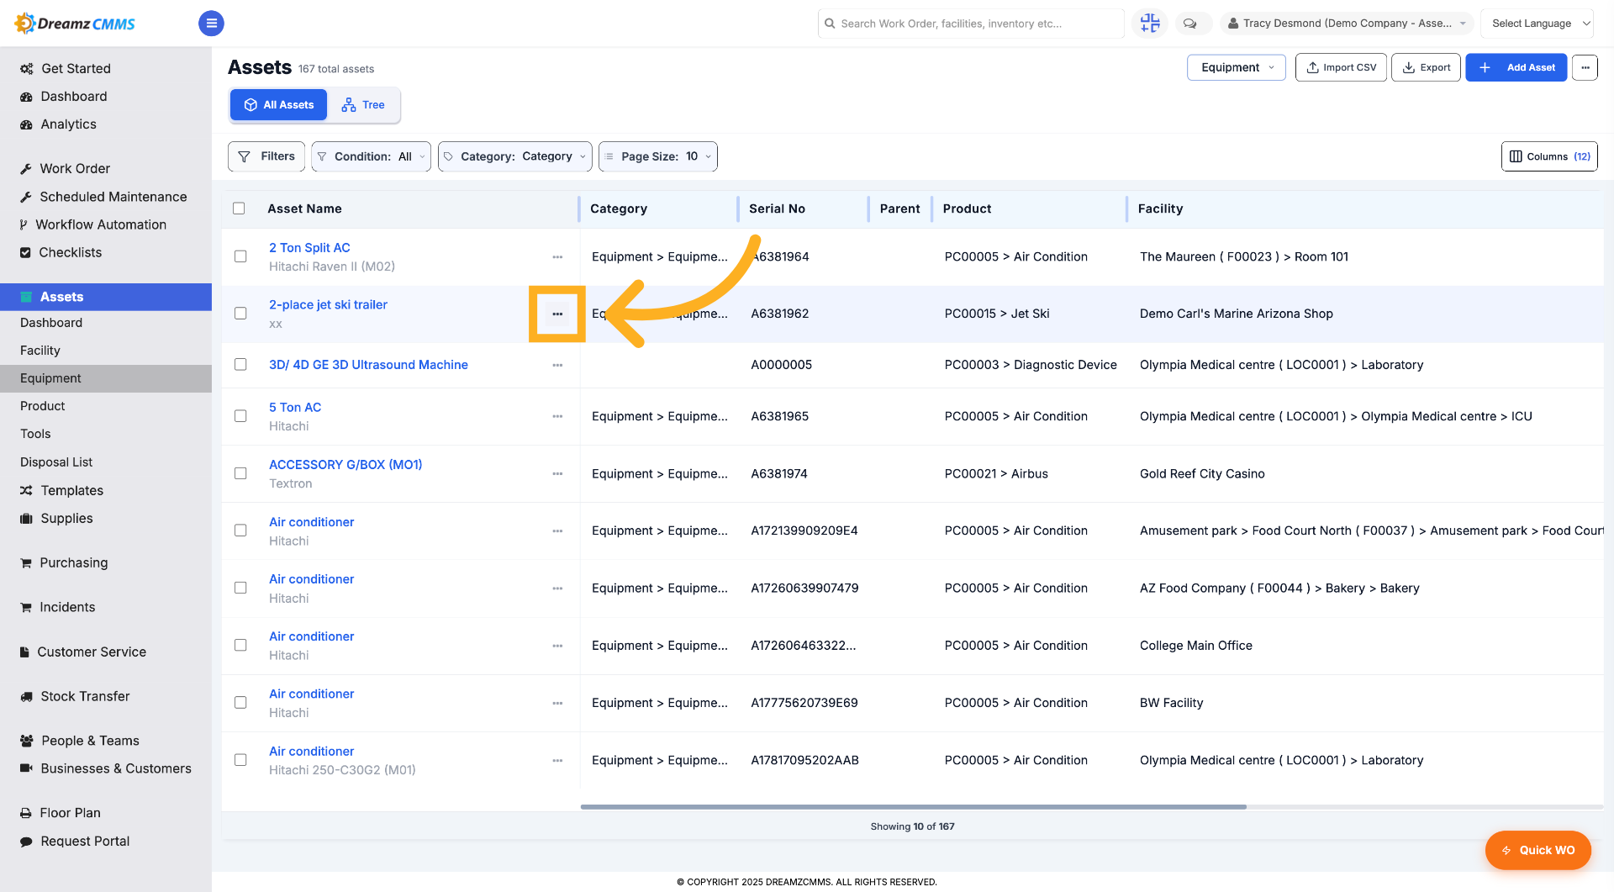Click the People & Teams icon
The height and width of the screenshot is (892, 1614).
pyautogui.click(x=27, y=741)
